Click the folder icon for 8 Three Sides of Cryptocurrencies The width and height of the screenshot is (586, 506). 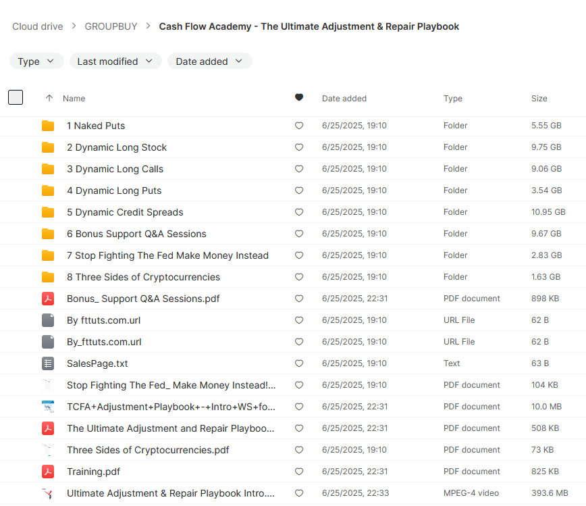(48, 277)
